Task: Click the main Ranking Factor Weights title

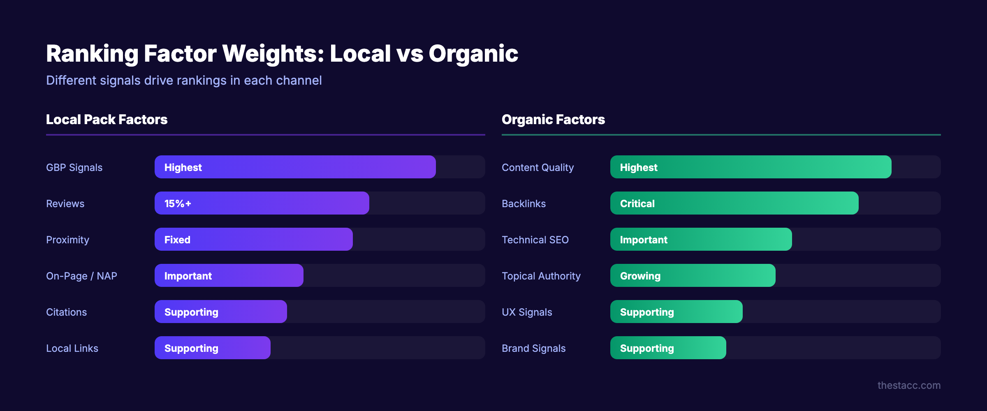Action: click(282, 53)
